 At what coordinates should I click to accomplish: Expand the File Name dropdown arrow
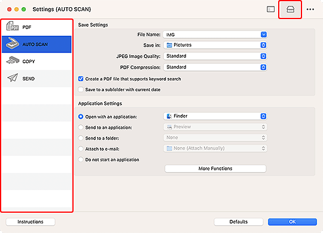(x=263, y=35)
